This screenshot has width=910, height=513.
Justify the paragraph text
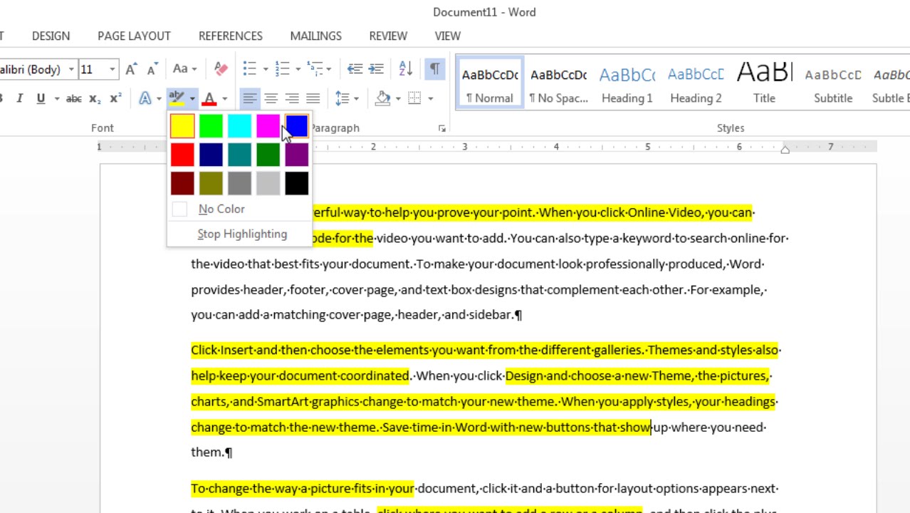click(x=313, y=98)
